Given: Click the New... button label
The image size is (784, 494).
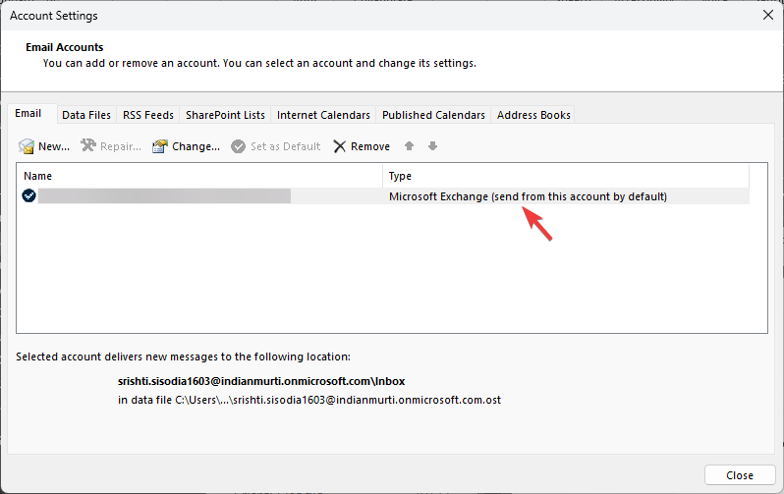Looking at the screenshot, I should coord(54,146).
